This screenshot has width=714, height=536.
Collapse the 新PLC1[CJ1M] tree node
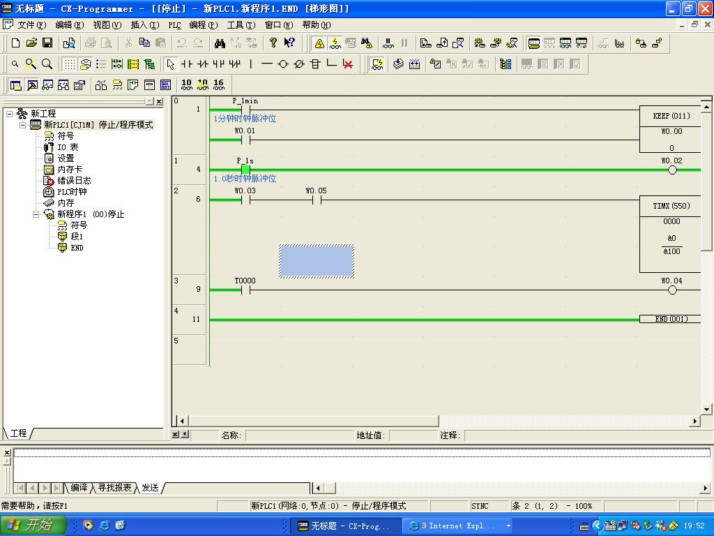click(x=23, y=125)
